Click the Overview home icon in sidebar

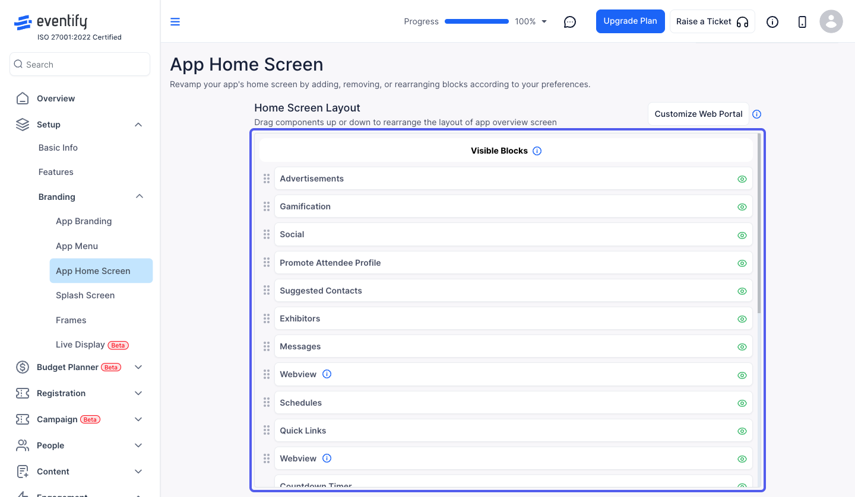(23, 98)
